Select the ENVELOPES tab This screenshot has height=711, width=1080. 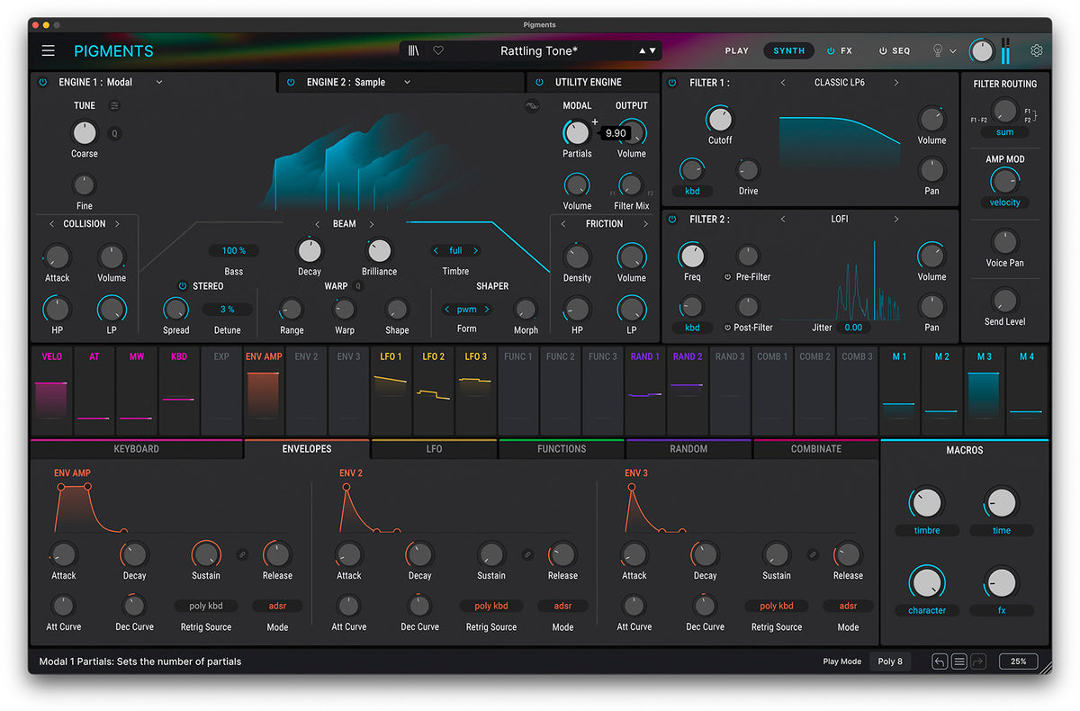pyautogui.click(x=307, y=449)
